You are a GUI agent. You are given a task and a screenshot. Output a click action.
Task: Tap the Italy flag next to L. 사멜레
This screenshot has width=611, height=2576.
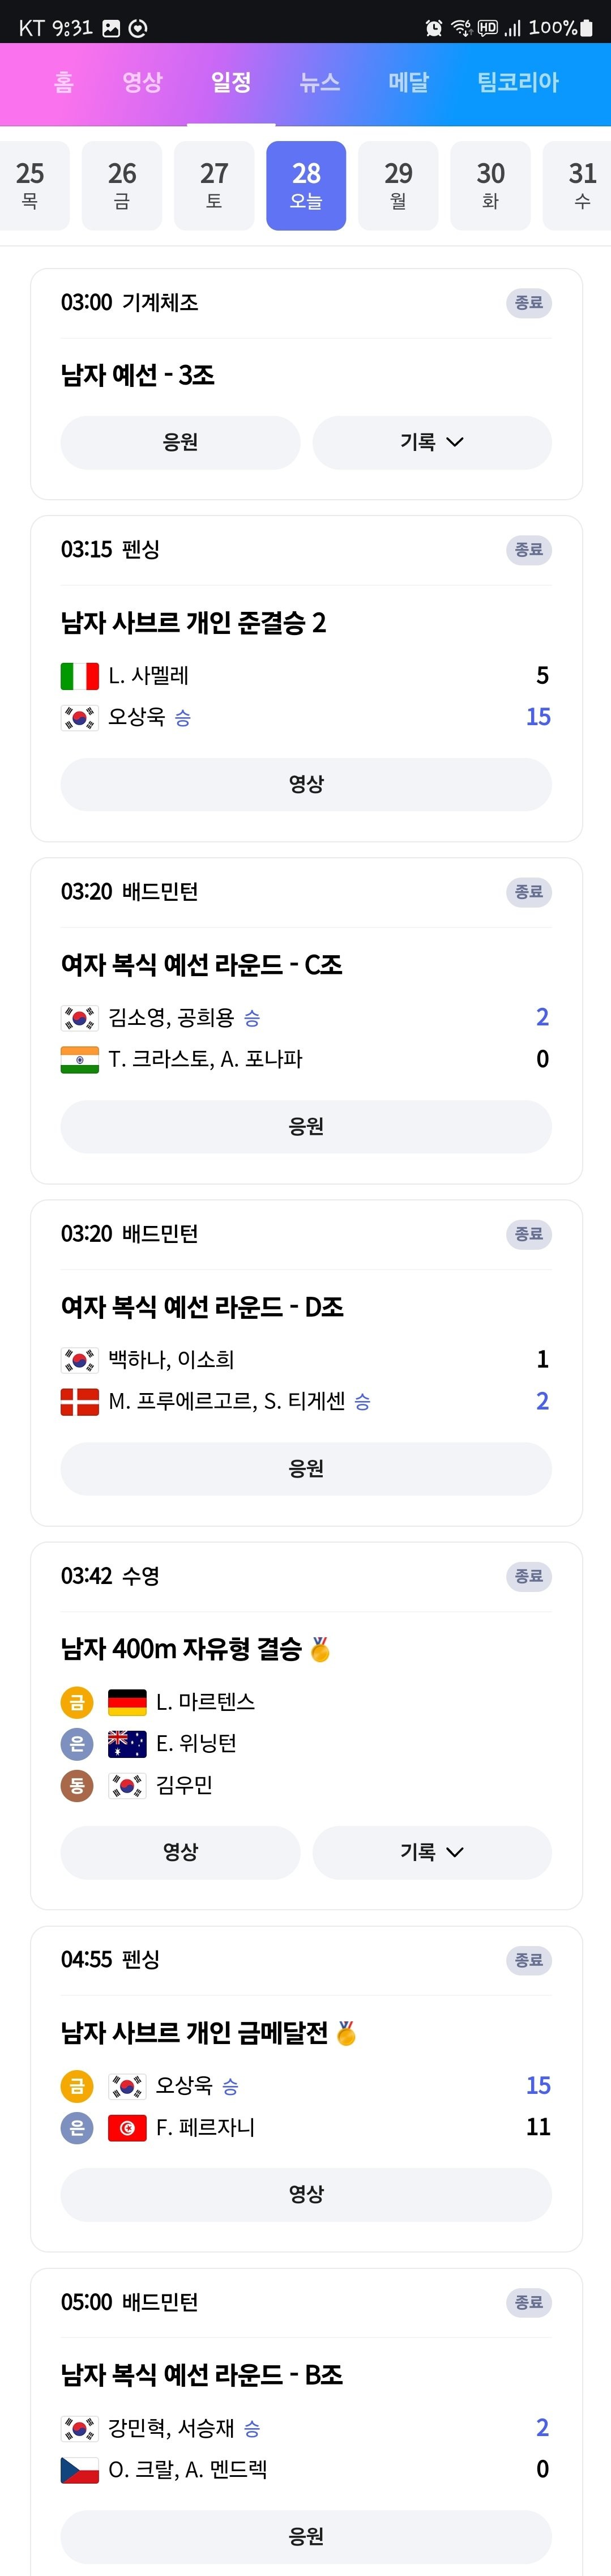tap(79, 676)
